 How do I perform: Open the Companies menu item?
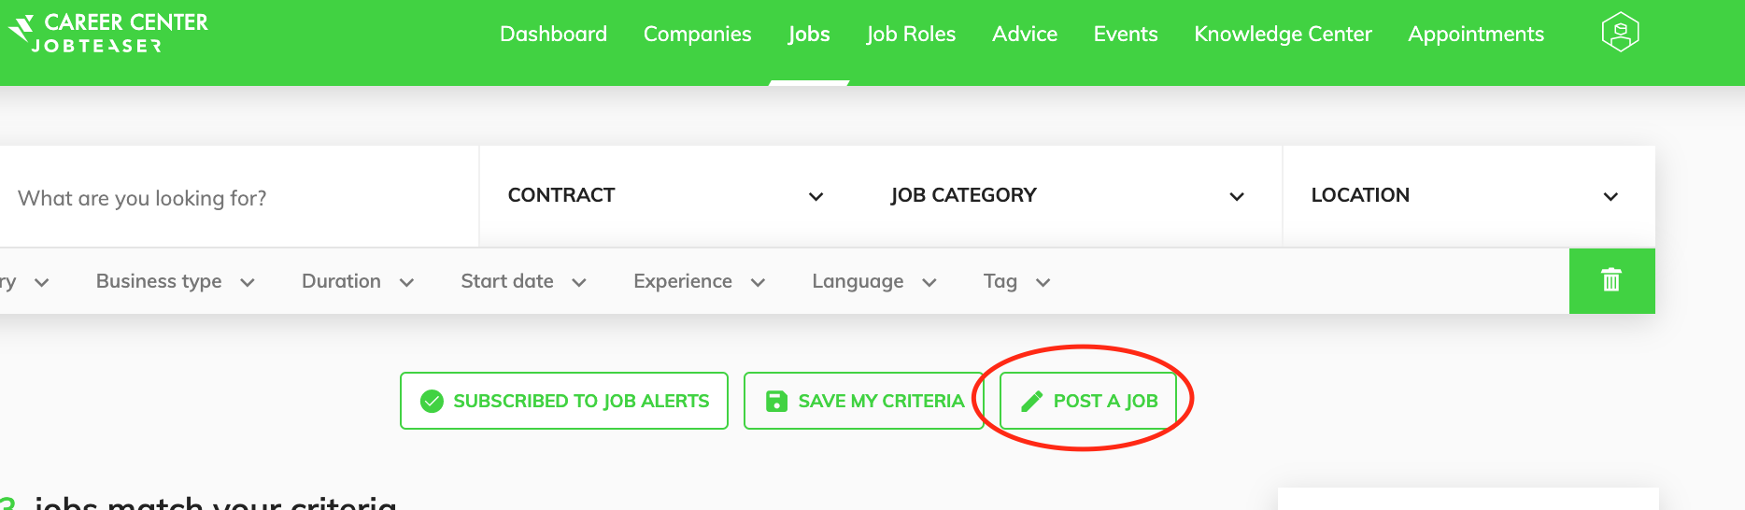[698, 34]
